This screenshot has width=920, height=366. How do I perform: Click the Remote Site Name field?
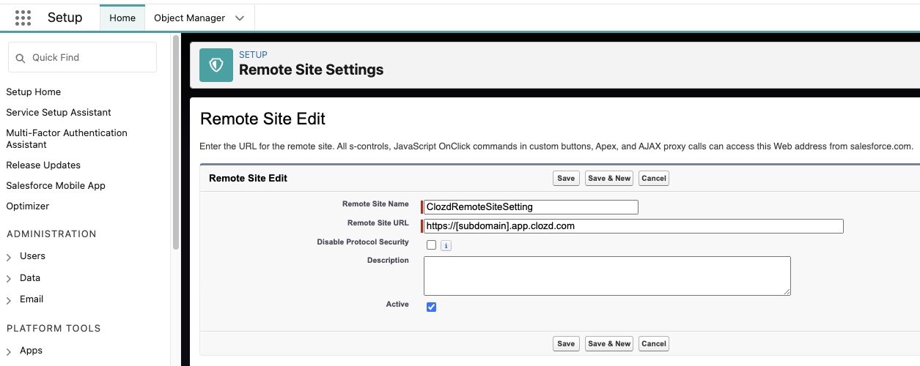[x=531, y=207]
